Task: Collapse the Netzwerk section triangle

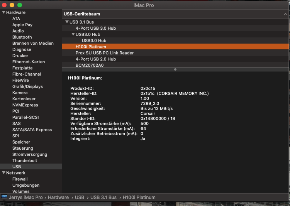Action: 3,173
